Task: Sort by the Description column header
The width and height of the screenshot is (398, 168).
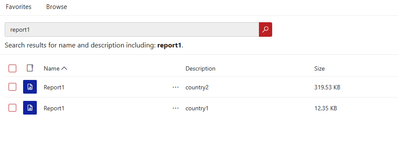Action: pos(200,68)
